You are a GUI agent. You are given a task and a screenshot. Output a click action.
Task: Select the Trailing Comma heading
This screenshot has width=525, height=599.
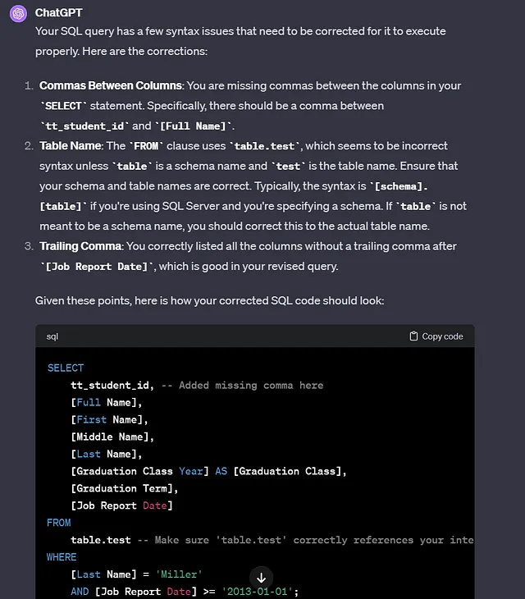80,246
